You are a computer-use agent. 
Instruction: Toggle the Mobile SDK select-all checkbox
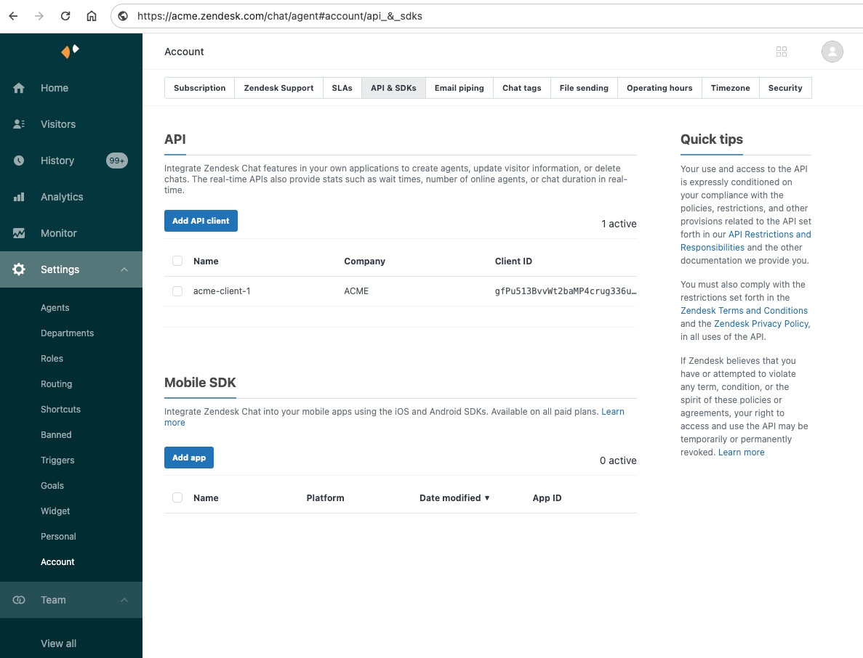pos(177,497)
